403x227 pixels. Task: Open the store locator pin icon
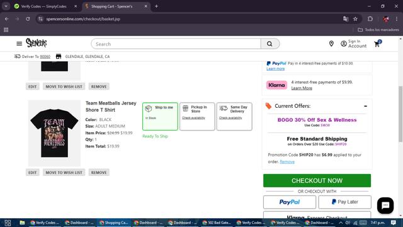click(x=331, y=44)
